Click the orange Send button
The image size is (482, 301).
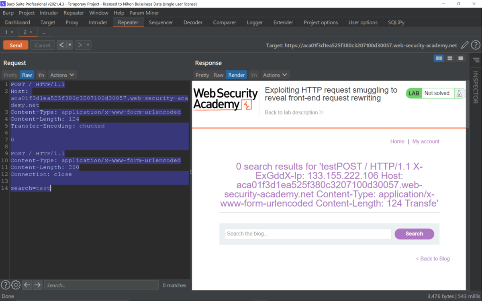point(16,45)
